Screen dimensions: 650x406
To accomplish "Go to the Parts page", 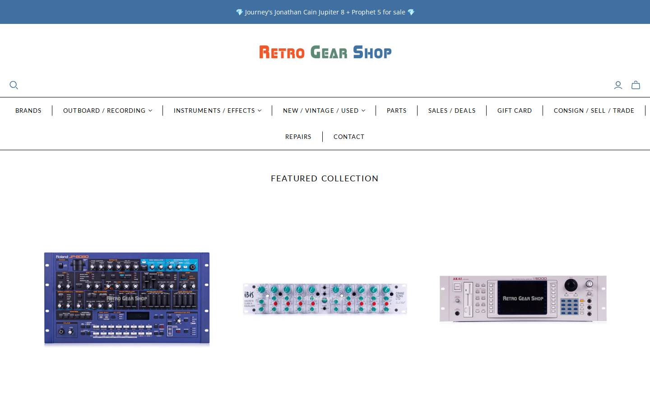I will click(397, 111).
